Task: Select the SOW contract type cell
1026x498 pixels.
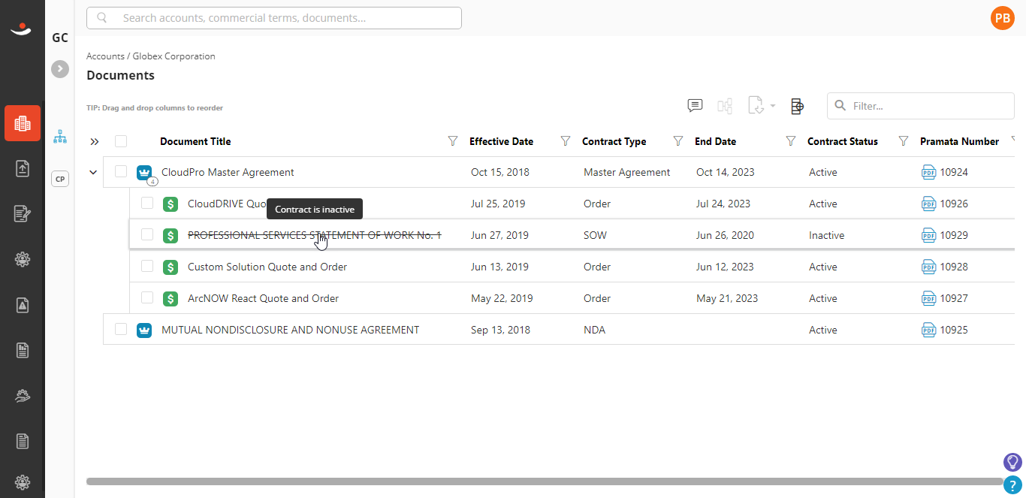Action: (x=595, y=236)
